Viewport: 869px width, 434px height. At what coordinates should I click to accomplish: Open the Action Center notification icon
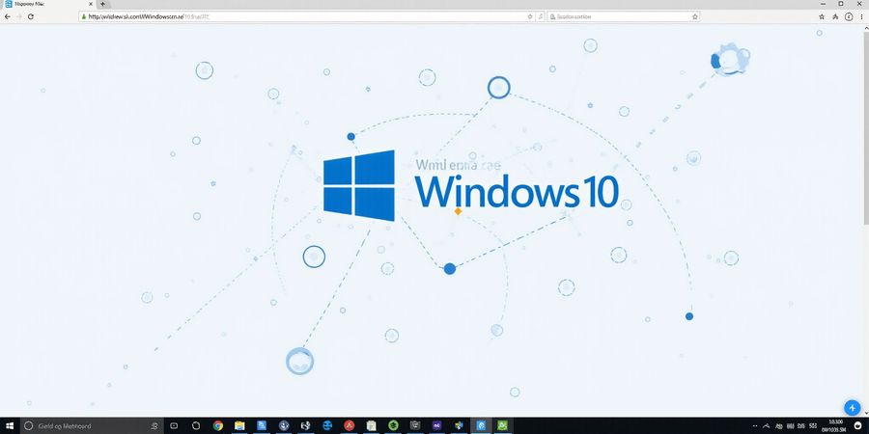pyautogui.click(x=858, y=425)
